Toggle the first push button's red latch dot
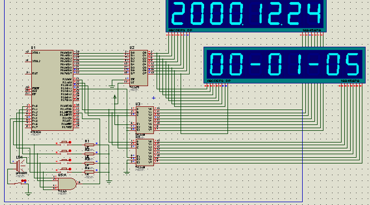The height and width of the screenshot is (205, 370). (x=70, y=143)
